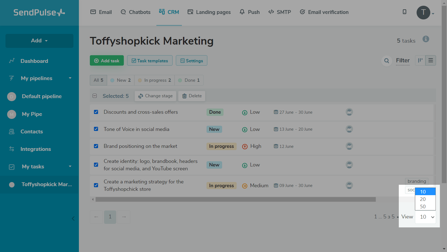Click Add task button
This screenshot has height=252, width=447.
coord(107,61)
